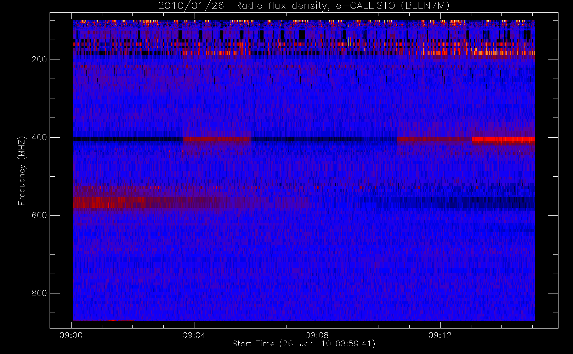Click the '09:12' time tick label
Image resolution: width=573 pixels, height=354 pixels.
(x=440, y=335)
